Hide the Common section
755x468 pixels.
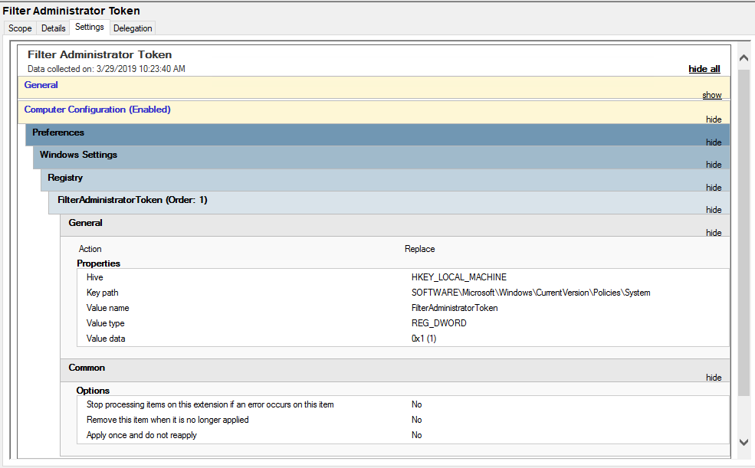714,378
